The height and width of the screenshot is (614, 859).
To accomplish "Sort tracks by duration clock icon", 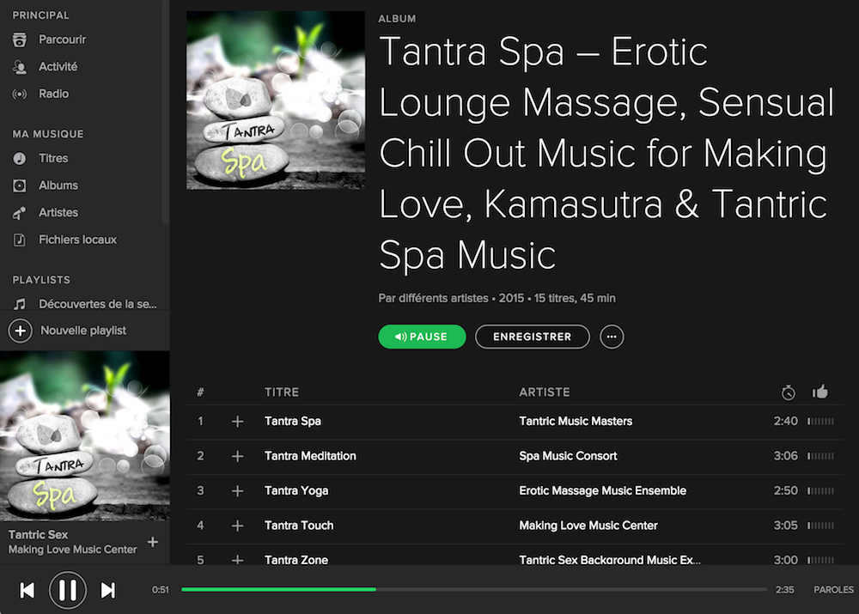I will point(789,392).
